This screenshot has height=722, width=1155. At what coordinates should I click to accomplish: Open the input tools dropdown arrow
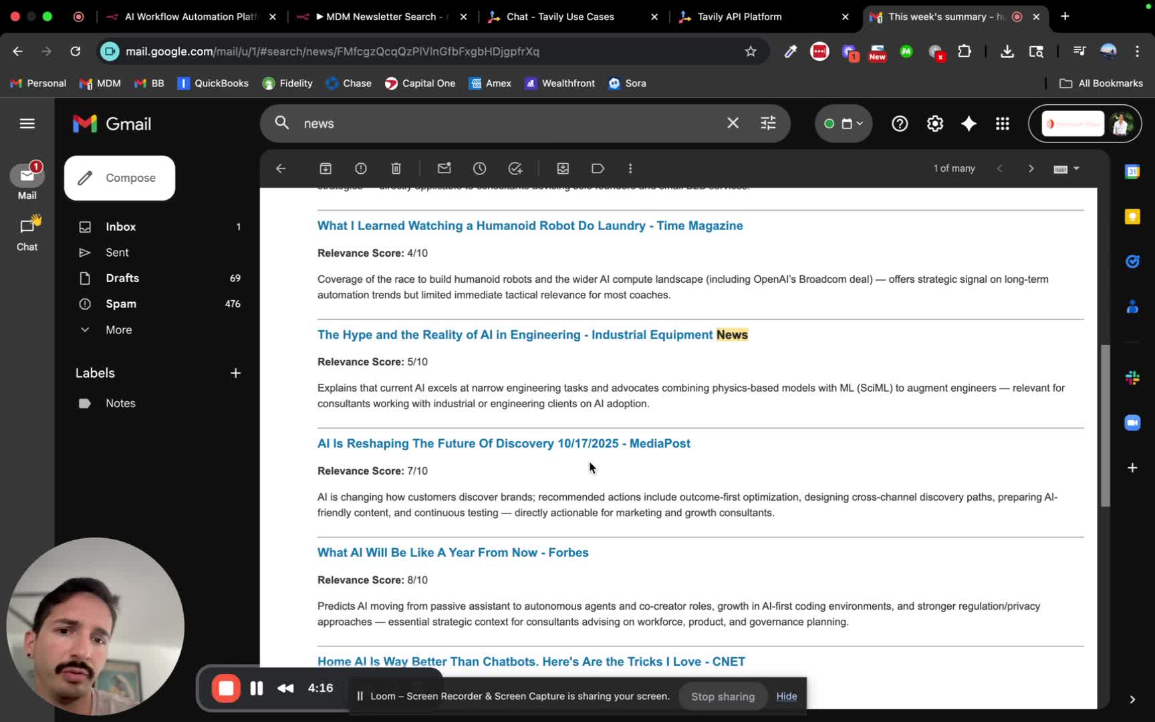point(1076,168)
